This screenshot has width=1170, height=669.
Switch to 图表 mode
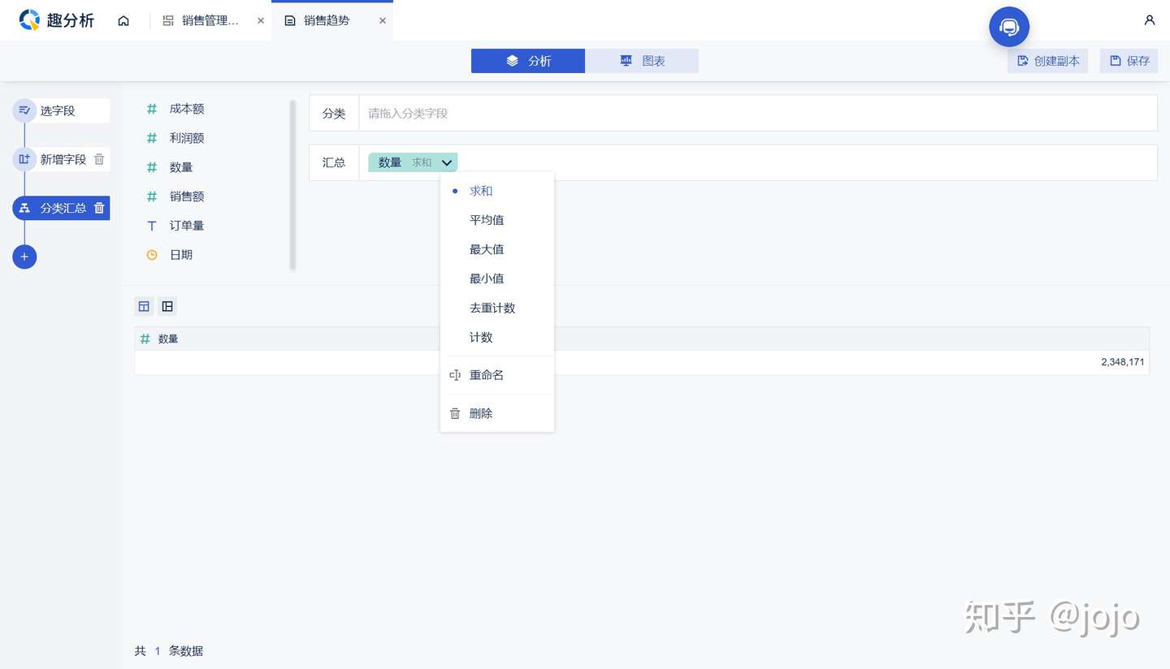click(x=642, y=61)
